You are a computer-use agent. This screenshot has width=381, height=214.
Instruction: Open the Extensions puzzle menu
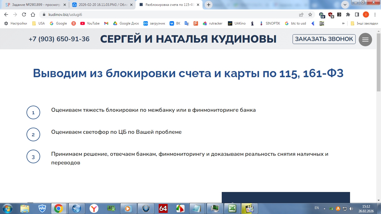(x=348, y=15)
